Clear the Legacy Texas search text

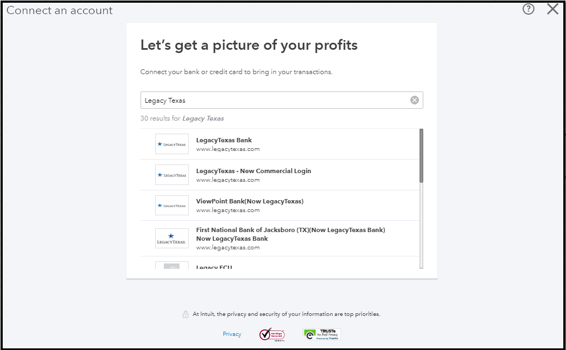coord(414,100)
